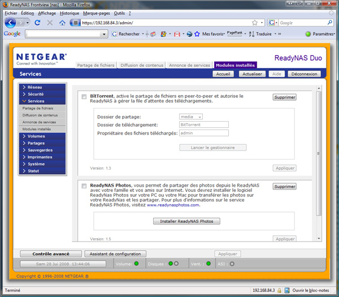The width and height of the screenshot is (339, 297).
Task: Expand the Imprimantes sidebar section
Action: click(42, 157)
